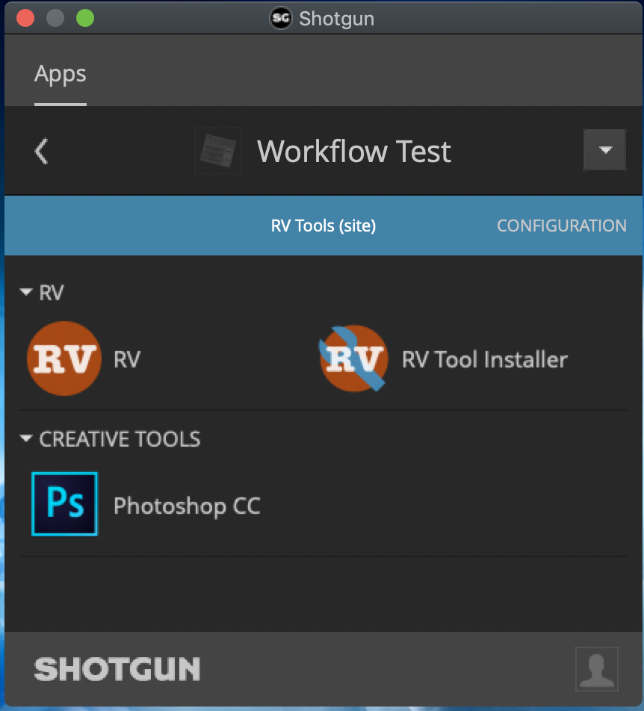Launch Photoshop CC from its Ps icon
Viewport: 644px width, 711px height.
point(64,504)
